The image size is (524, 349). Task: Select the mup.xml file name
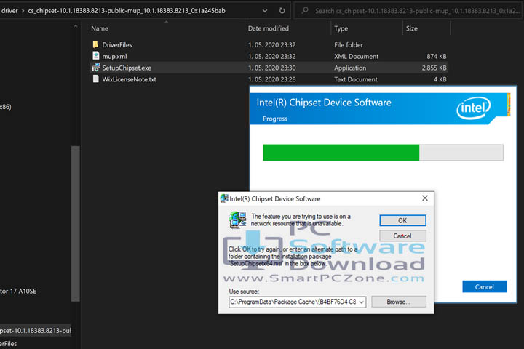(115, 57)
